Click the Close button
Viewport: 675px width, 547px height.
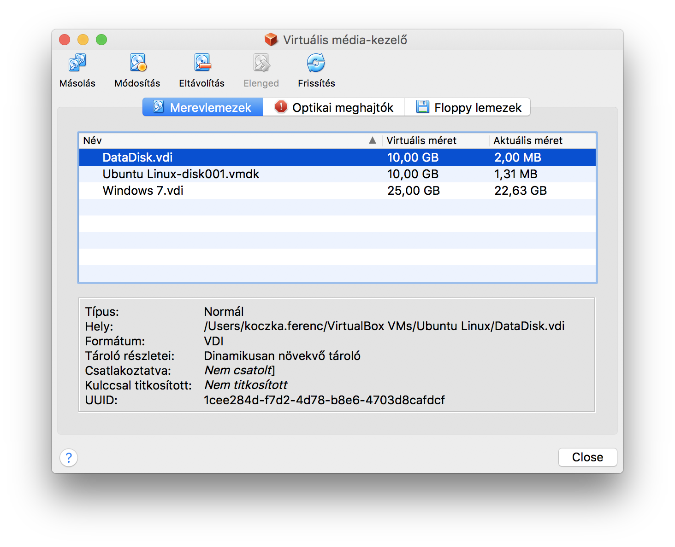587,457
